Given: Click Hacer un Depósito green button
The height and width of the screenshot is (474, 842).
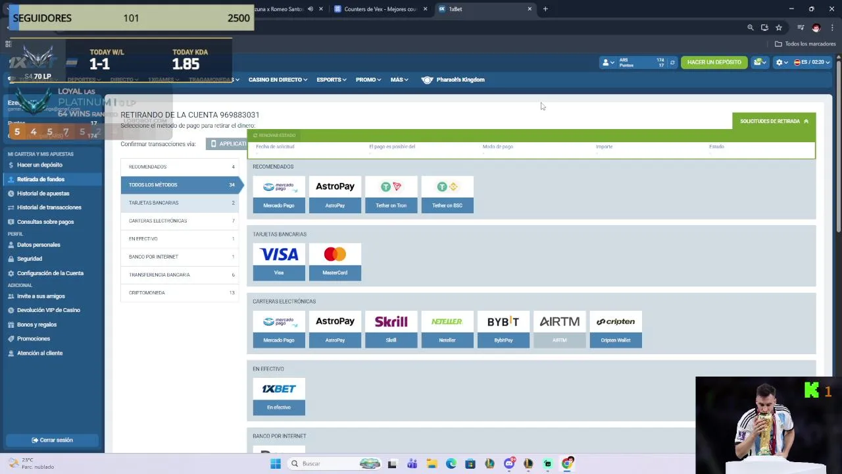Looking at the screenshot, I should (714, 62).
